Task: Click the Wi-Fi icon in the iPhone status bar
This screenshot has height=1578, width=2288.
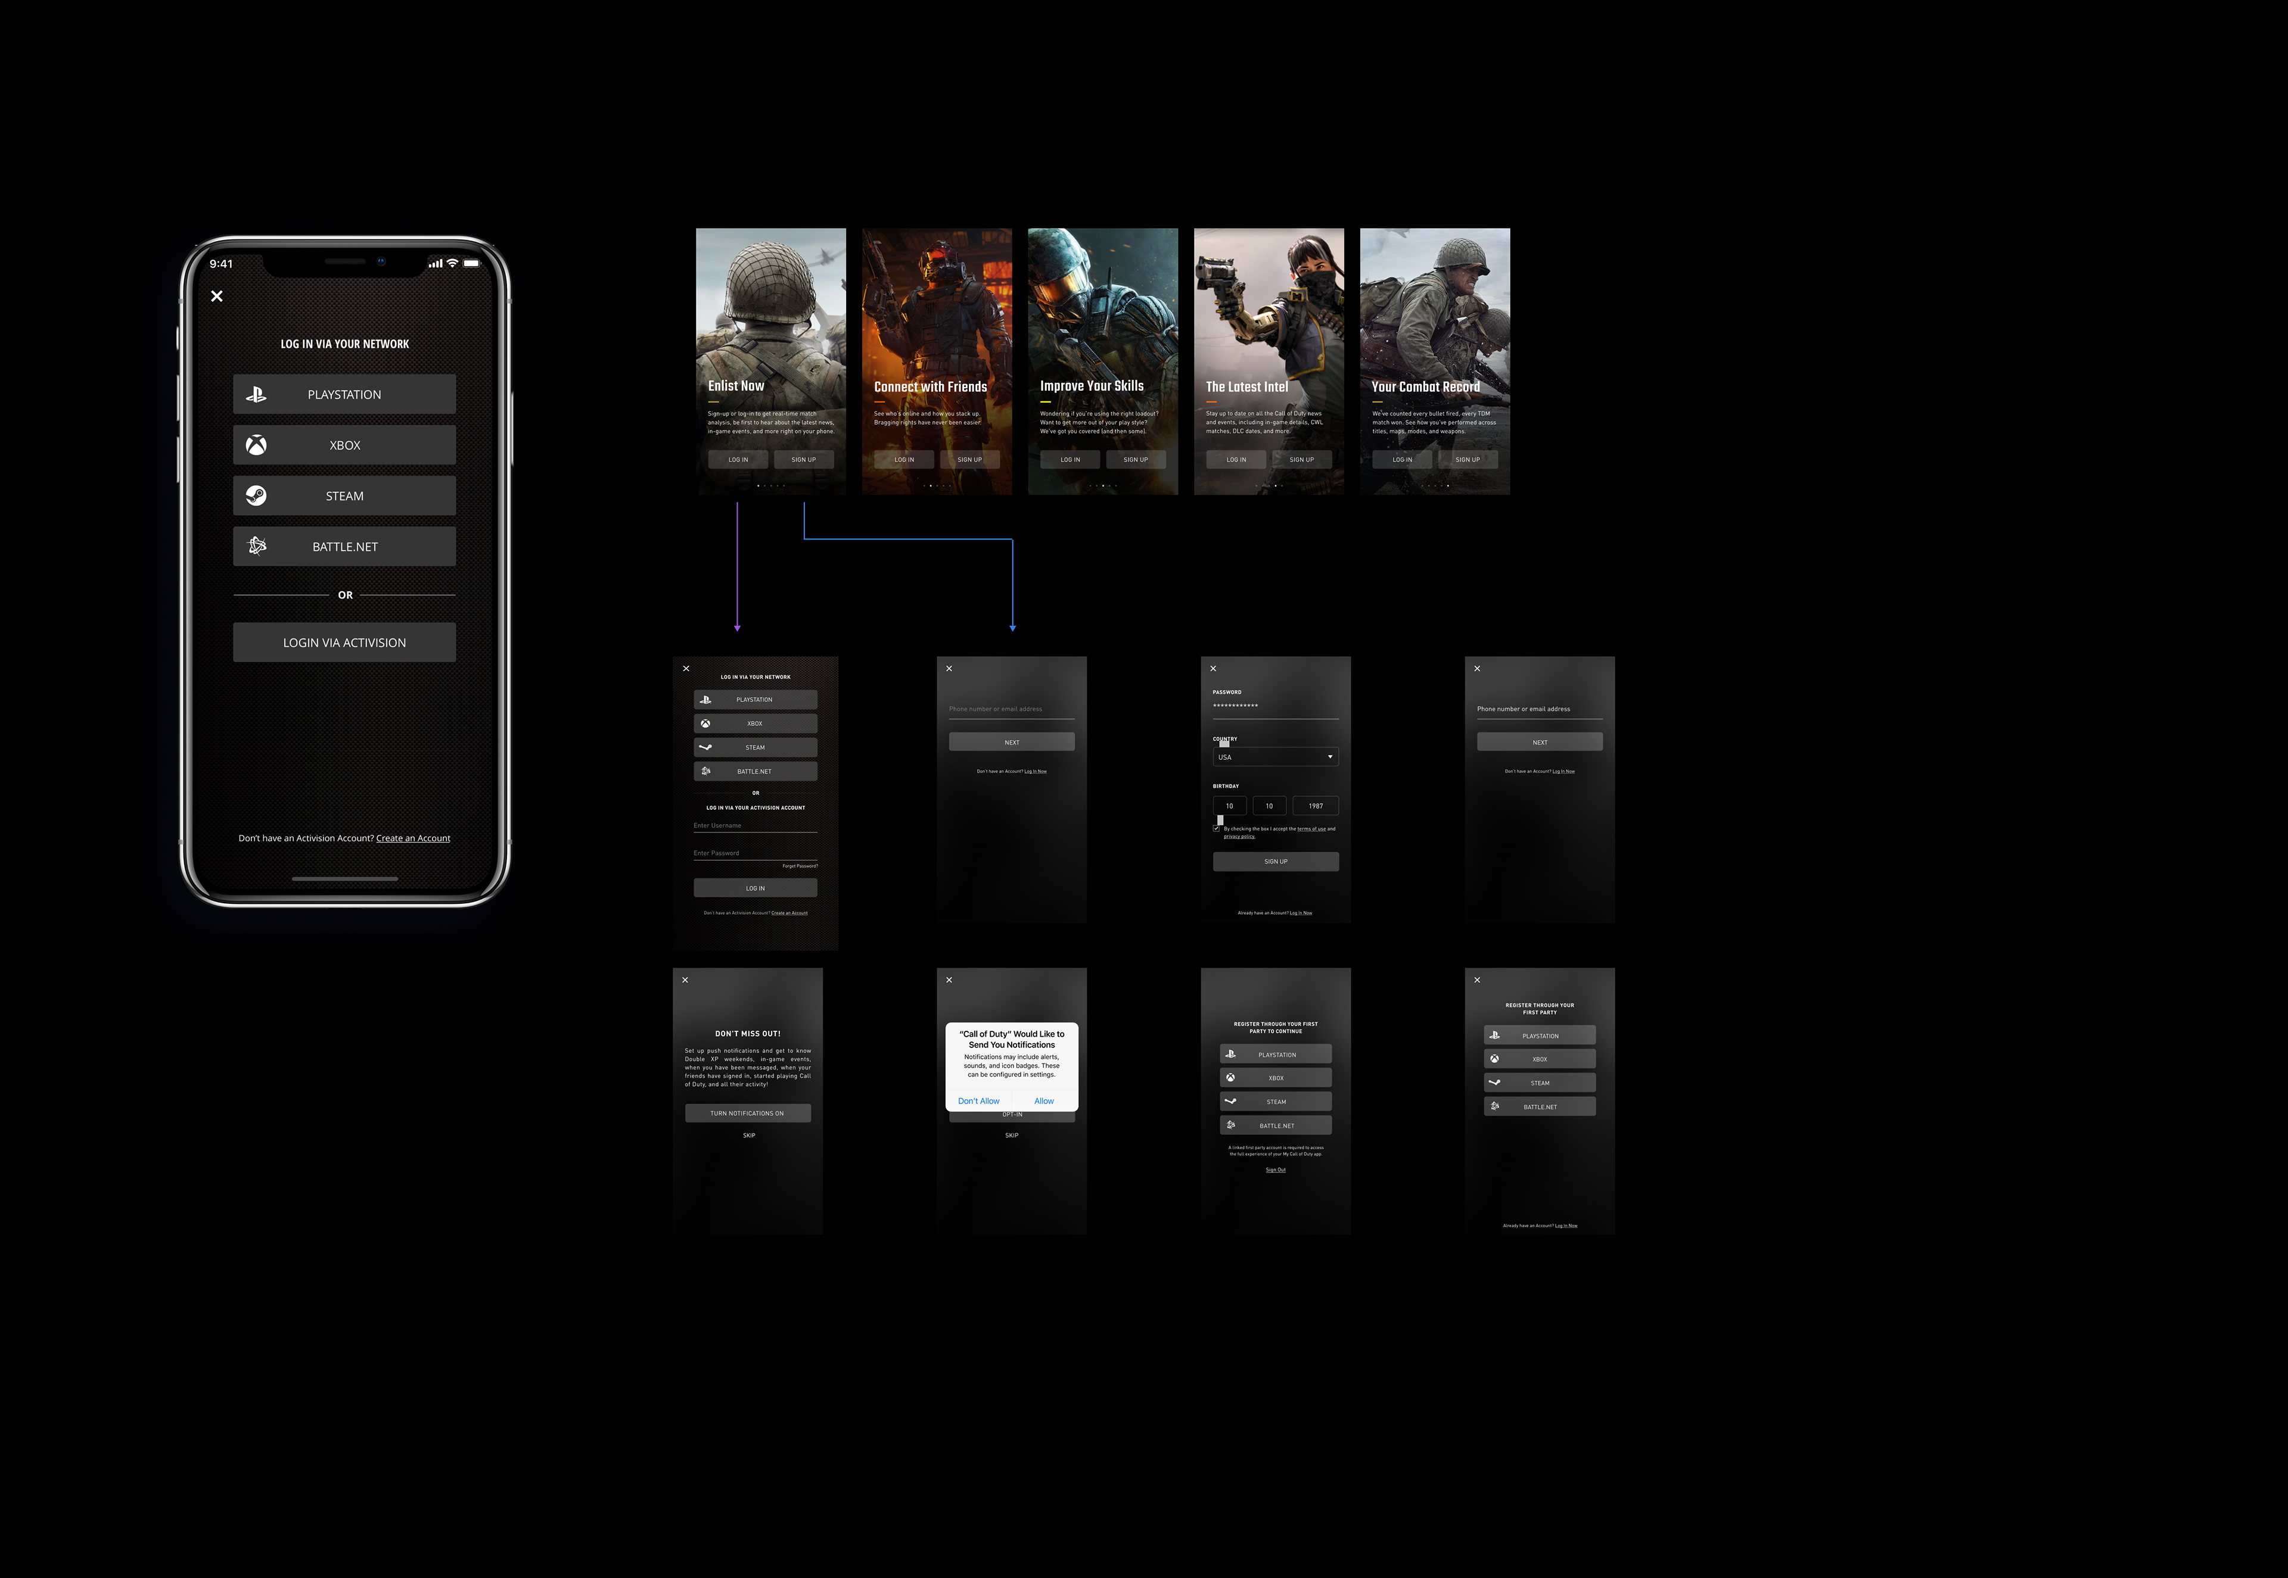Action: click(x=452, y=263)
